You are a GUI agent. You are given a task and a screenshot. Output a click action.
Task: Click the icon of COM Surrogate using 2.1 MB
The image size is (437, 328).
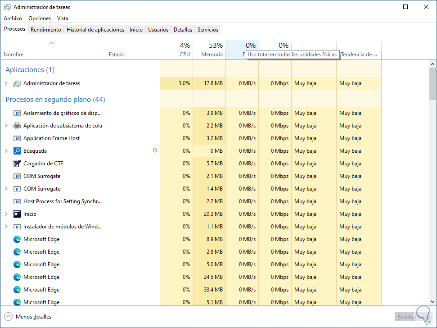click(17, 176)
